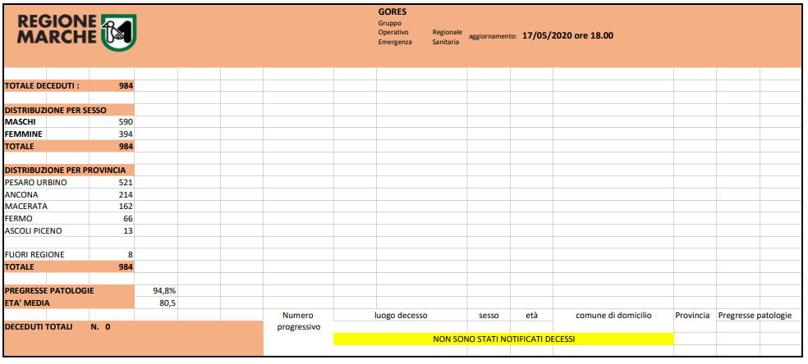808x364 pixels.
Task: Click the yellow NON SONO STATI NOTIFICATI DECESSI banner
Action: (503, 339)
